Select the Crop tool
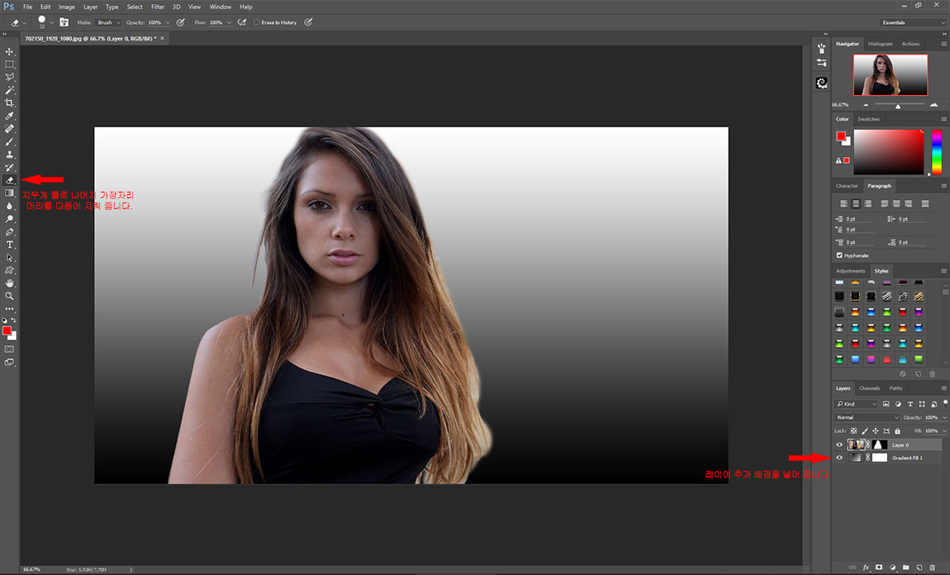The height and width of the screenshot is (575, 950). [x=9, y=103]
